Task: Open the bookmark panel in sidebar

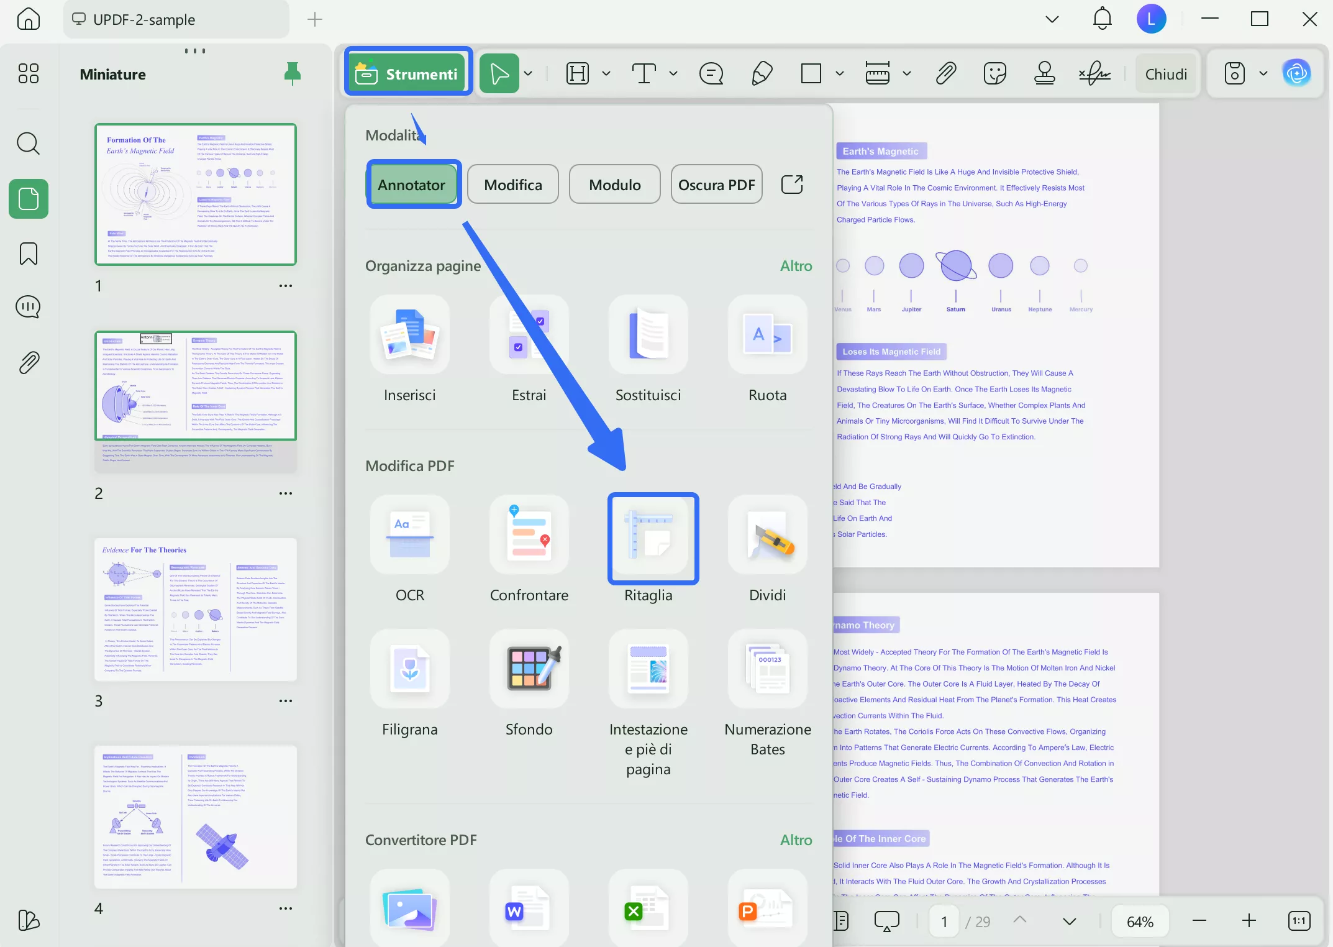Action: pos(29,253)
